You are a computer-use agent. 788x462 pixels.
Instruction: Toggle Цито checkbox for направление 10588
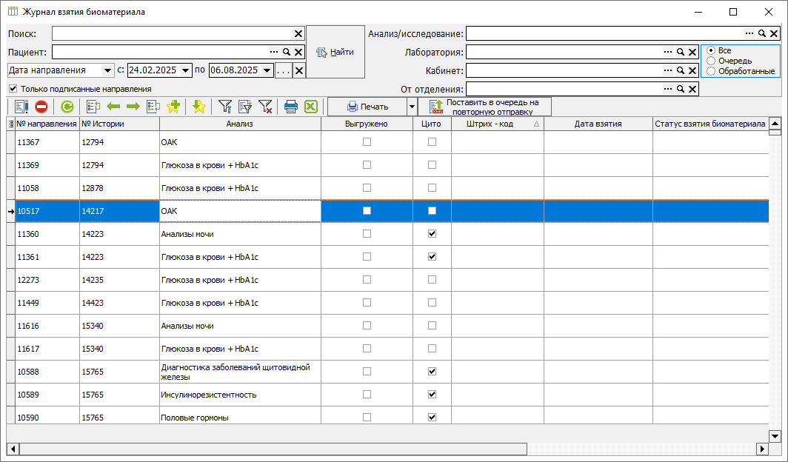433,371
